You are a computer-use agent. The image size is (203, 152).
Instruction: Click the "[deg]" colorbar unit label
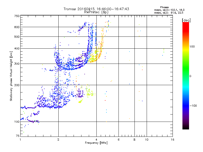(x=186, y=20)
